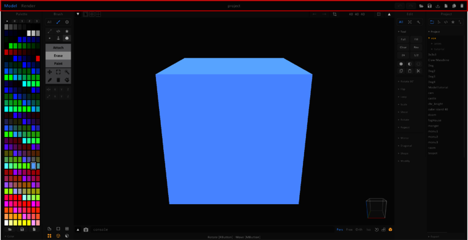Switch to the Render tab
Image resolution: width=468 pixels, height=240 pixels.
[28, 6]
